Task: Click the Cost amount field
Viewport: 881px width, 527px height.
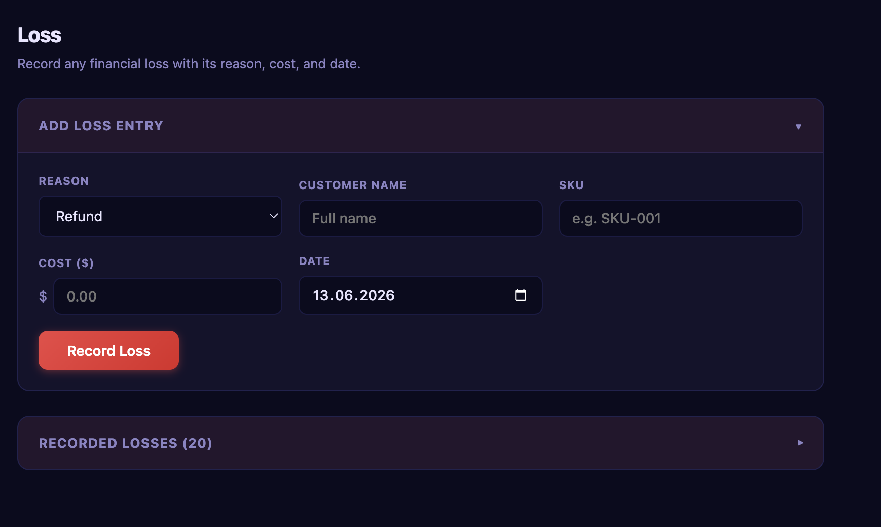Action: [x=168, y=296]
